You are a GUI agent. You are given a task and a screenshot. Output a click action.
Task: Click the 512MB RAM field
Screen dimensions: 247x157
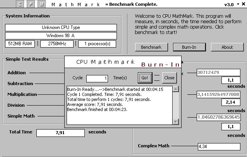pos(20,44)
